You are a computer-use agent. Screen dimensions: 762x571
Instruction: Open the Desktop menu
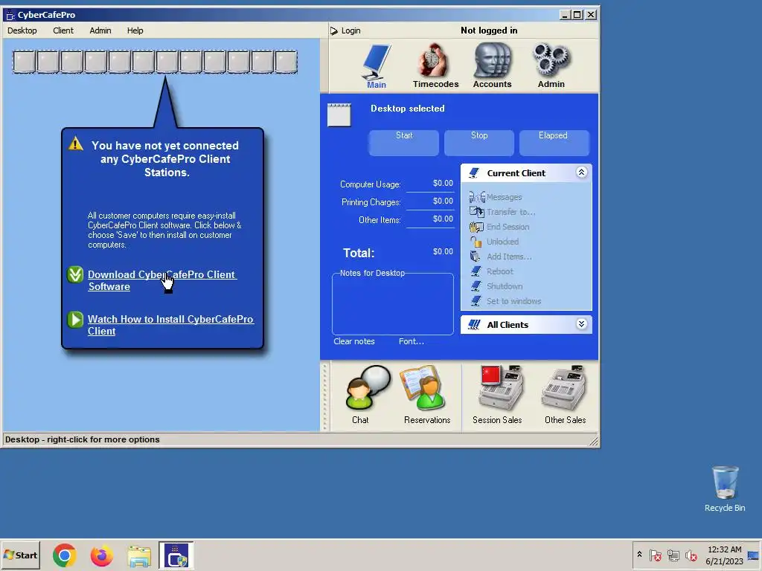22,30
